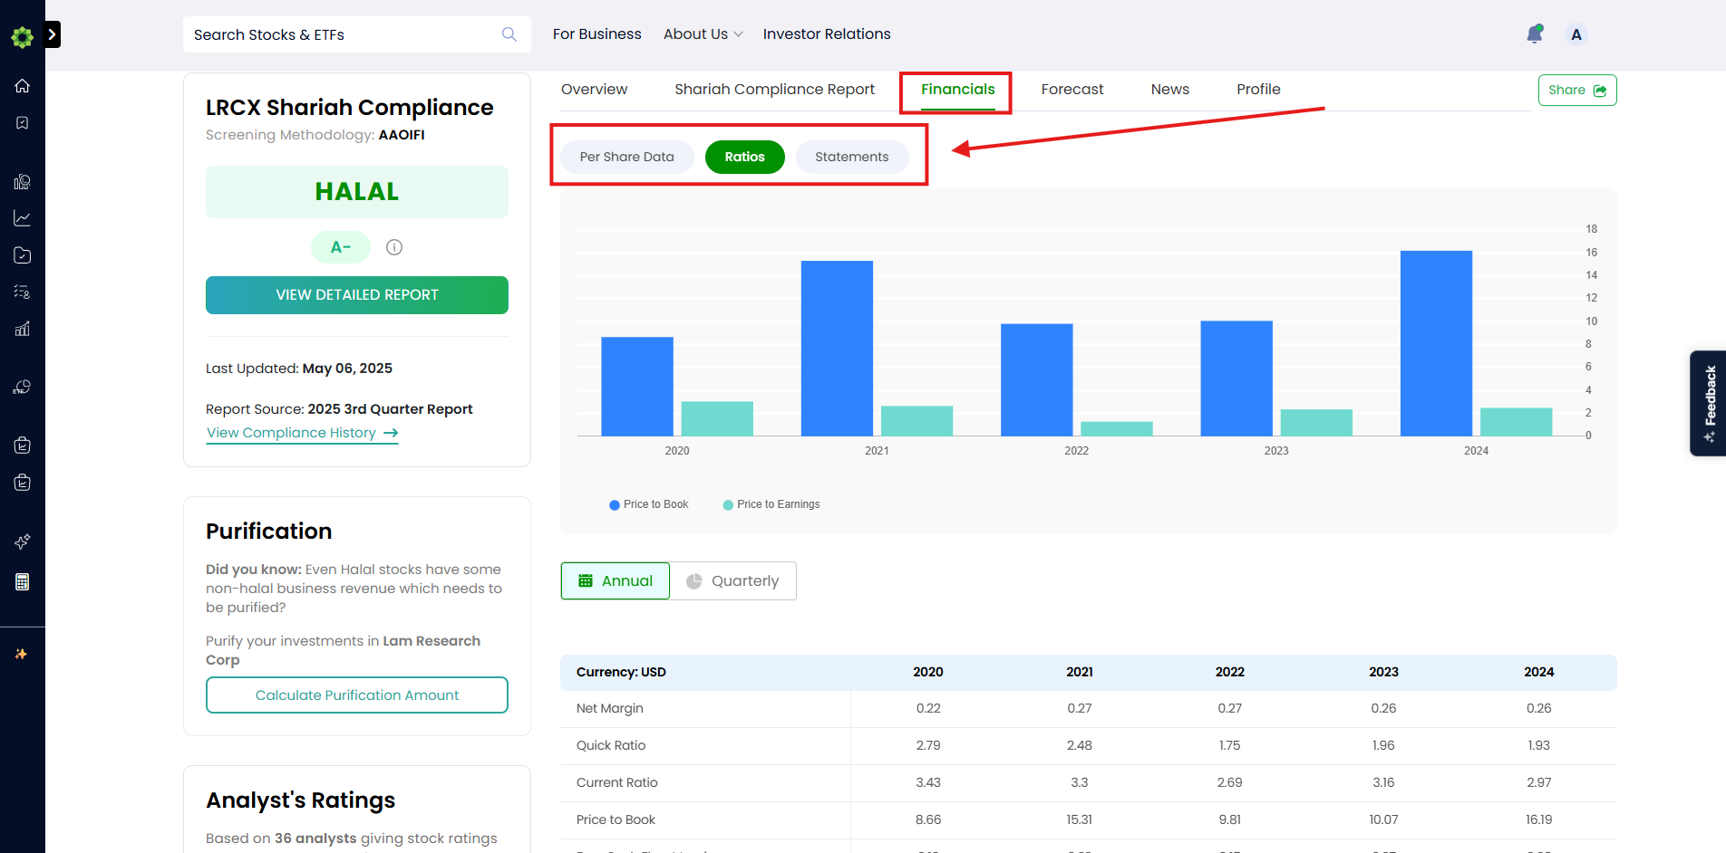Open the bar chart with magnifier sidebar icon
The height and width of the screenshot is (853, 1726).
pyautogui.click(x=23, y=182)
